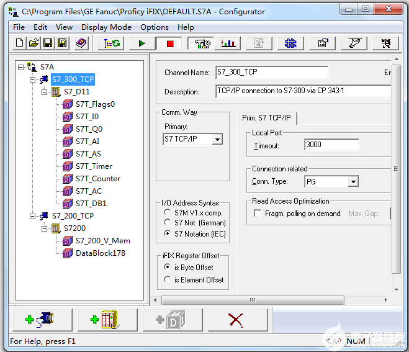Open the Conn. Type dropdown
The image size is (409, 352).
[x=353, y=182]
